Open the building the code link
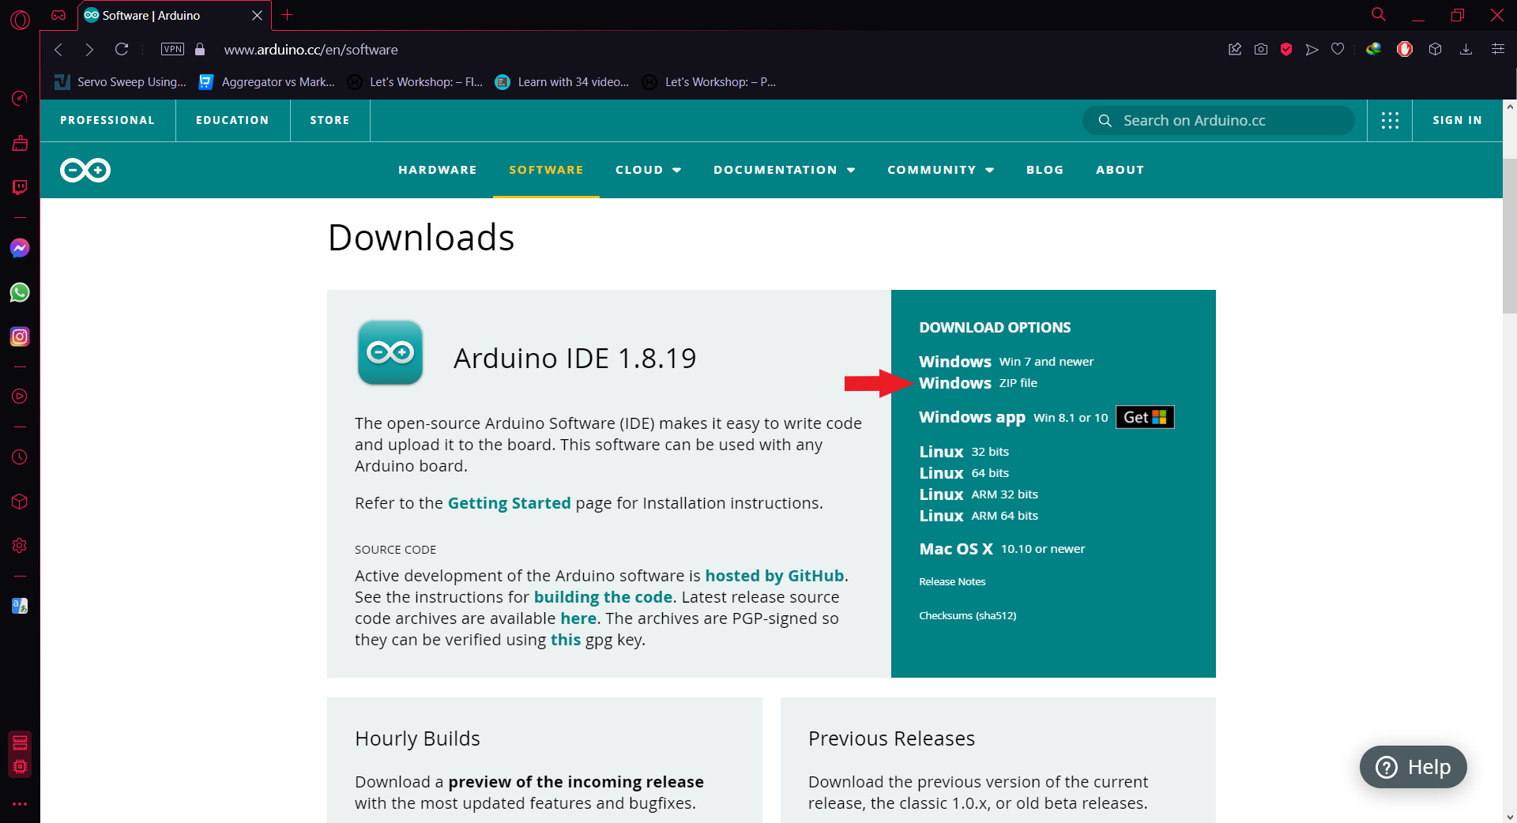 point(603,597)
